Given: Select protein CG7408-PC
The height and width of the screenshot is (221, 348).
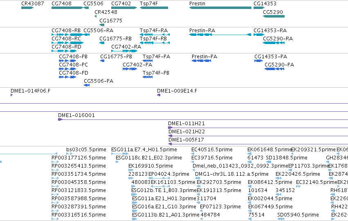Looking at the screenshot, I should 67,69.
